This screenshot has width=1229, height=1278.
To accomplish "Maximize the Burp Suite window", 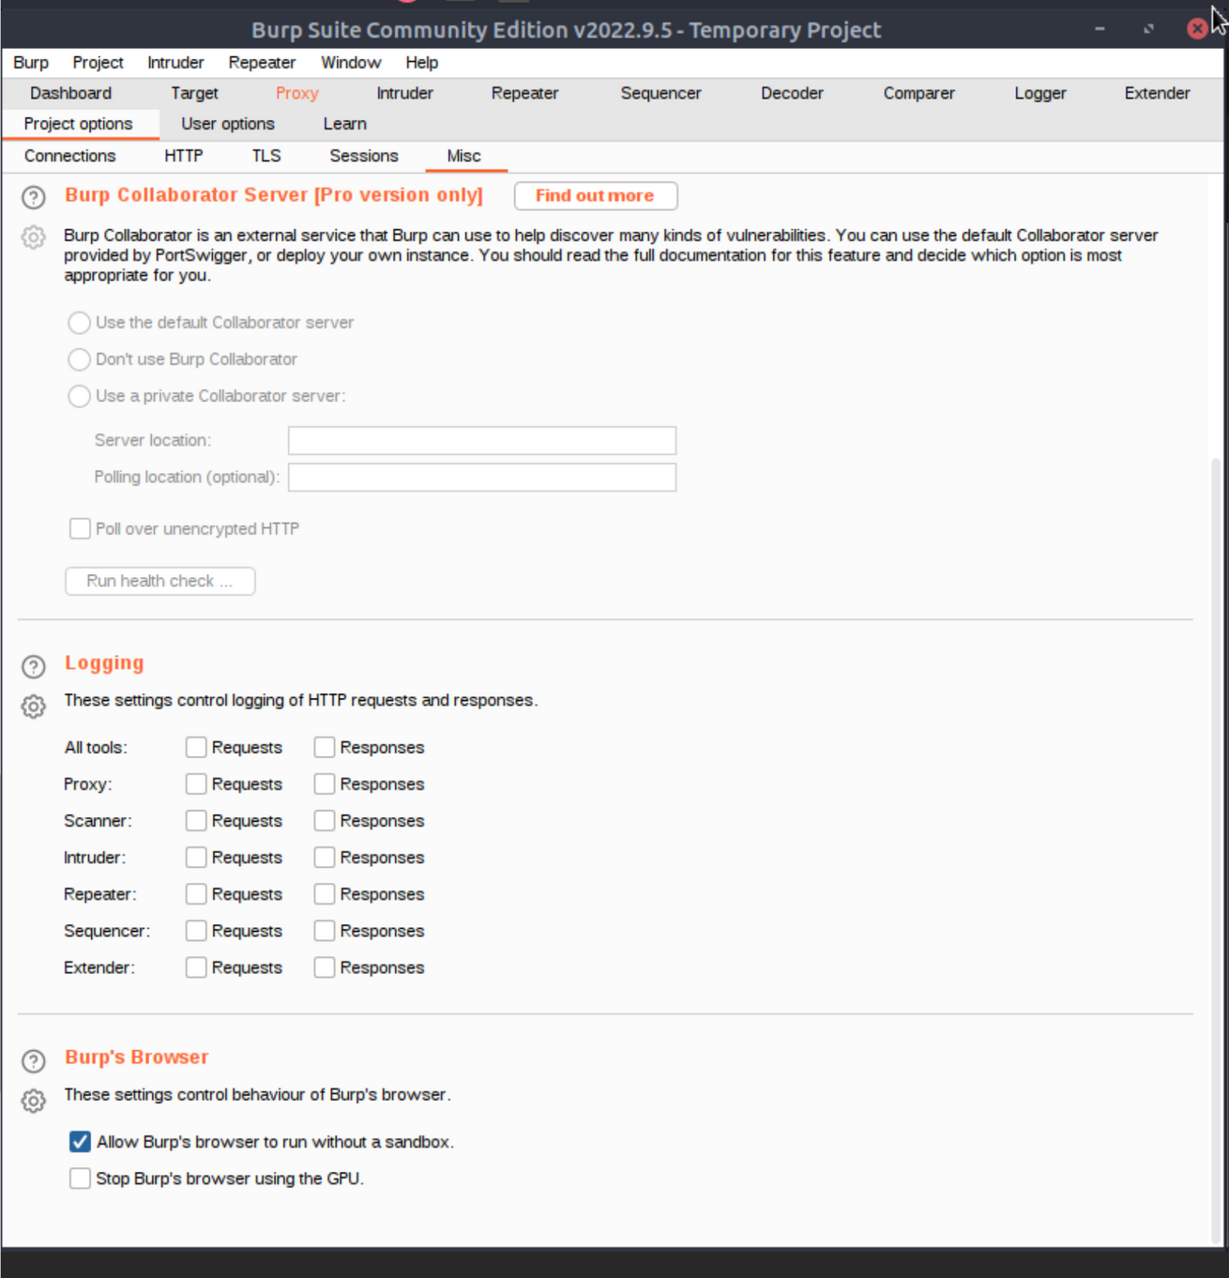I will tap(1148, 29).
